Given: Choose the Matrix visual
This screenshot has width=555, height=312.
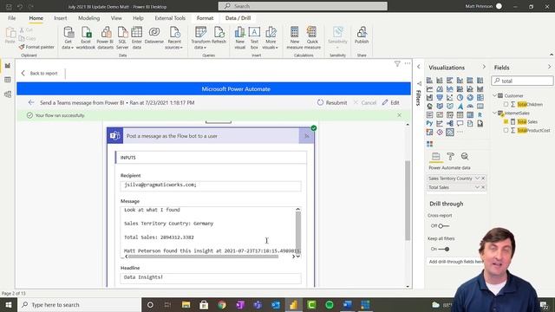Looking at the screenshot, I should [x=470, y=114].
